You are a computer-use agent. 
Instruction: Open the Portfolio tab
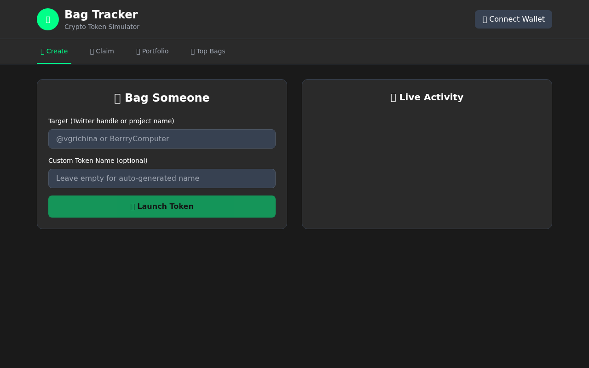pyautogui.click(x=152, y=51)
